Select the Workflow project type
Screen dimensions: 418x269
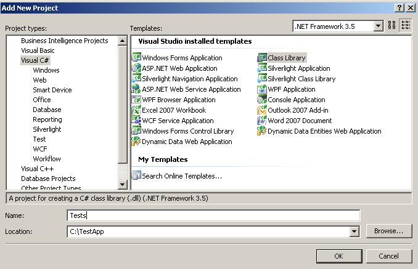(x=47, y=159)
